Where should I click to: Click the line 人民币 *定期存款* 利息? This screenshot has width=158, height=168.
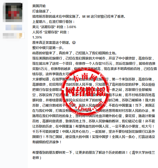(51, 32)
